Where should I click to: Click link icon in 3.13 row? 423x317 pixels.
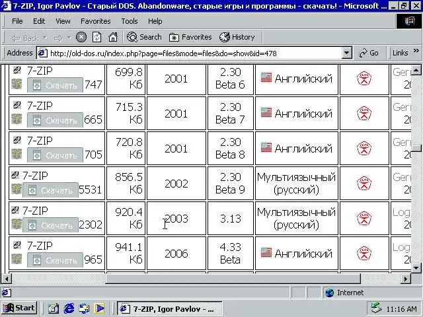pos(15,210)
